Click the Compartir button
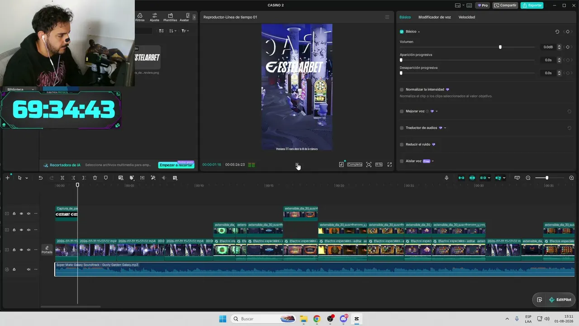The height and width of the screenshot is (326, 579). point(505,5)
